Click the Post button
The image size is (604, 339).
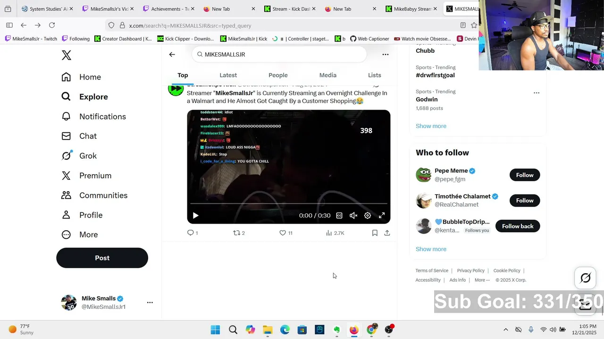click(x=102, y=258)
